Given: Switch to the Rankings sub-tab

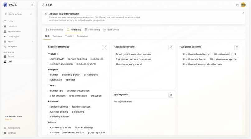Looking at the screenshot, I should point(57,36).
